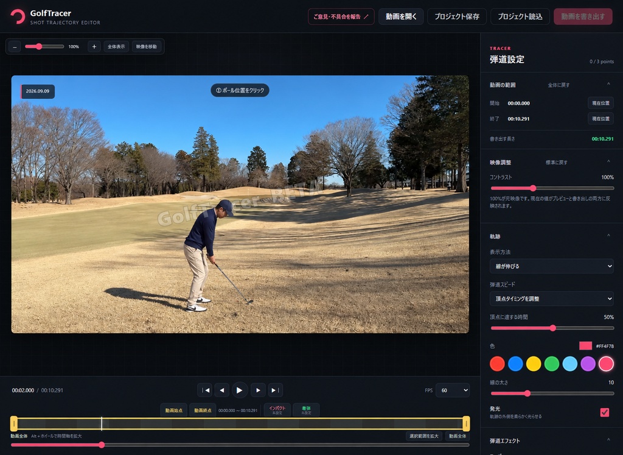Click プロジェクト保存 to save project
This screenshot has height=455, width=623.
(457, 16)
